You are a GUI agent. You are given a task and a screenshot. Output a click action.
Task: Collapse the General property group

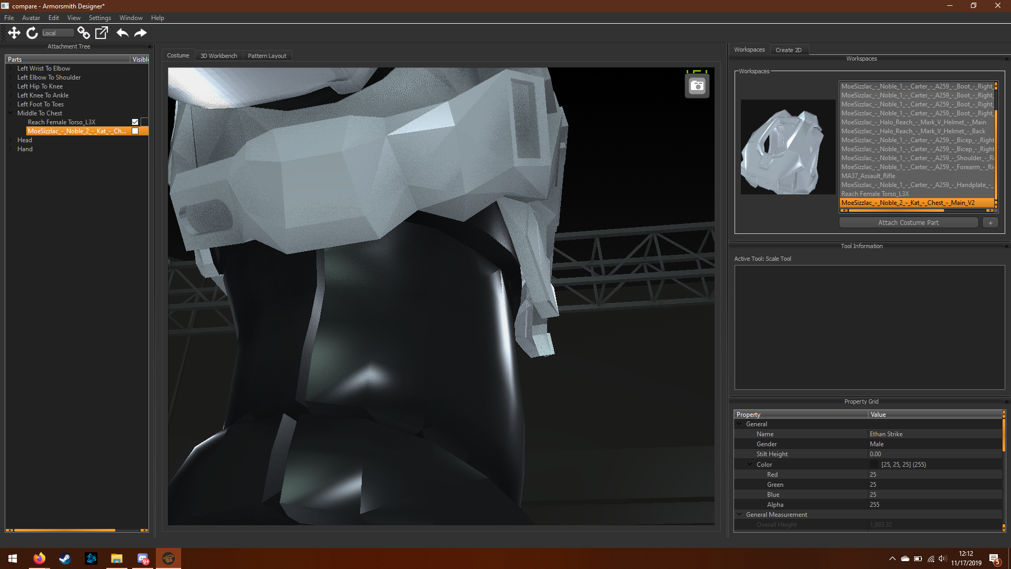[x=739, y=424]
